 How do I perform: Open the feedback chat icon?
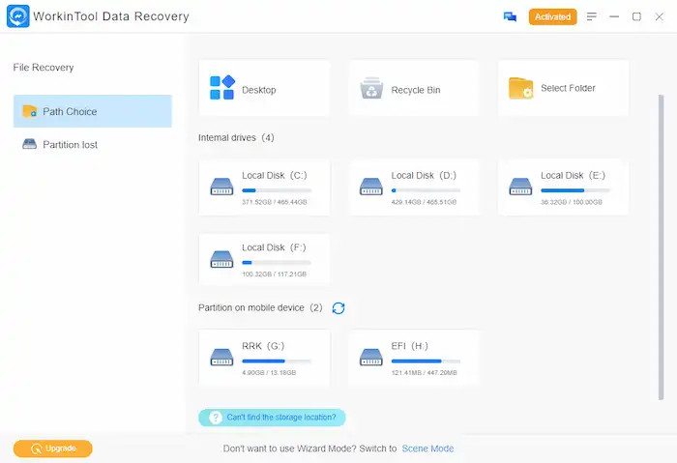[x=510, y=16]
